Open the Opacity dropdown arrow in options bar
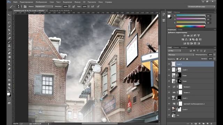Image resolution: width=223 pixels, height=125 pixels. [69, 7]
